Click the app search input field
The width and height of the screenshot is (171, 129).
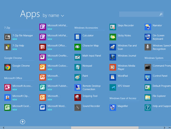(141, 14)
